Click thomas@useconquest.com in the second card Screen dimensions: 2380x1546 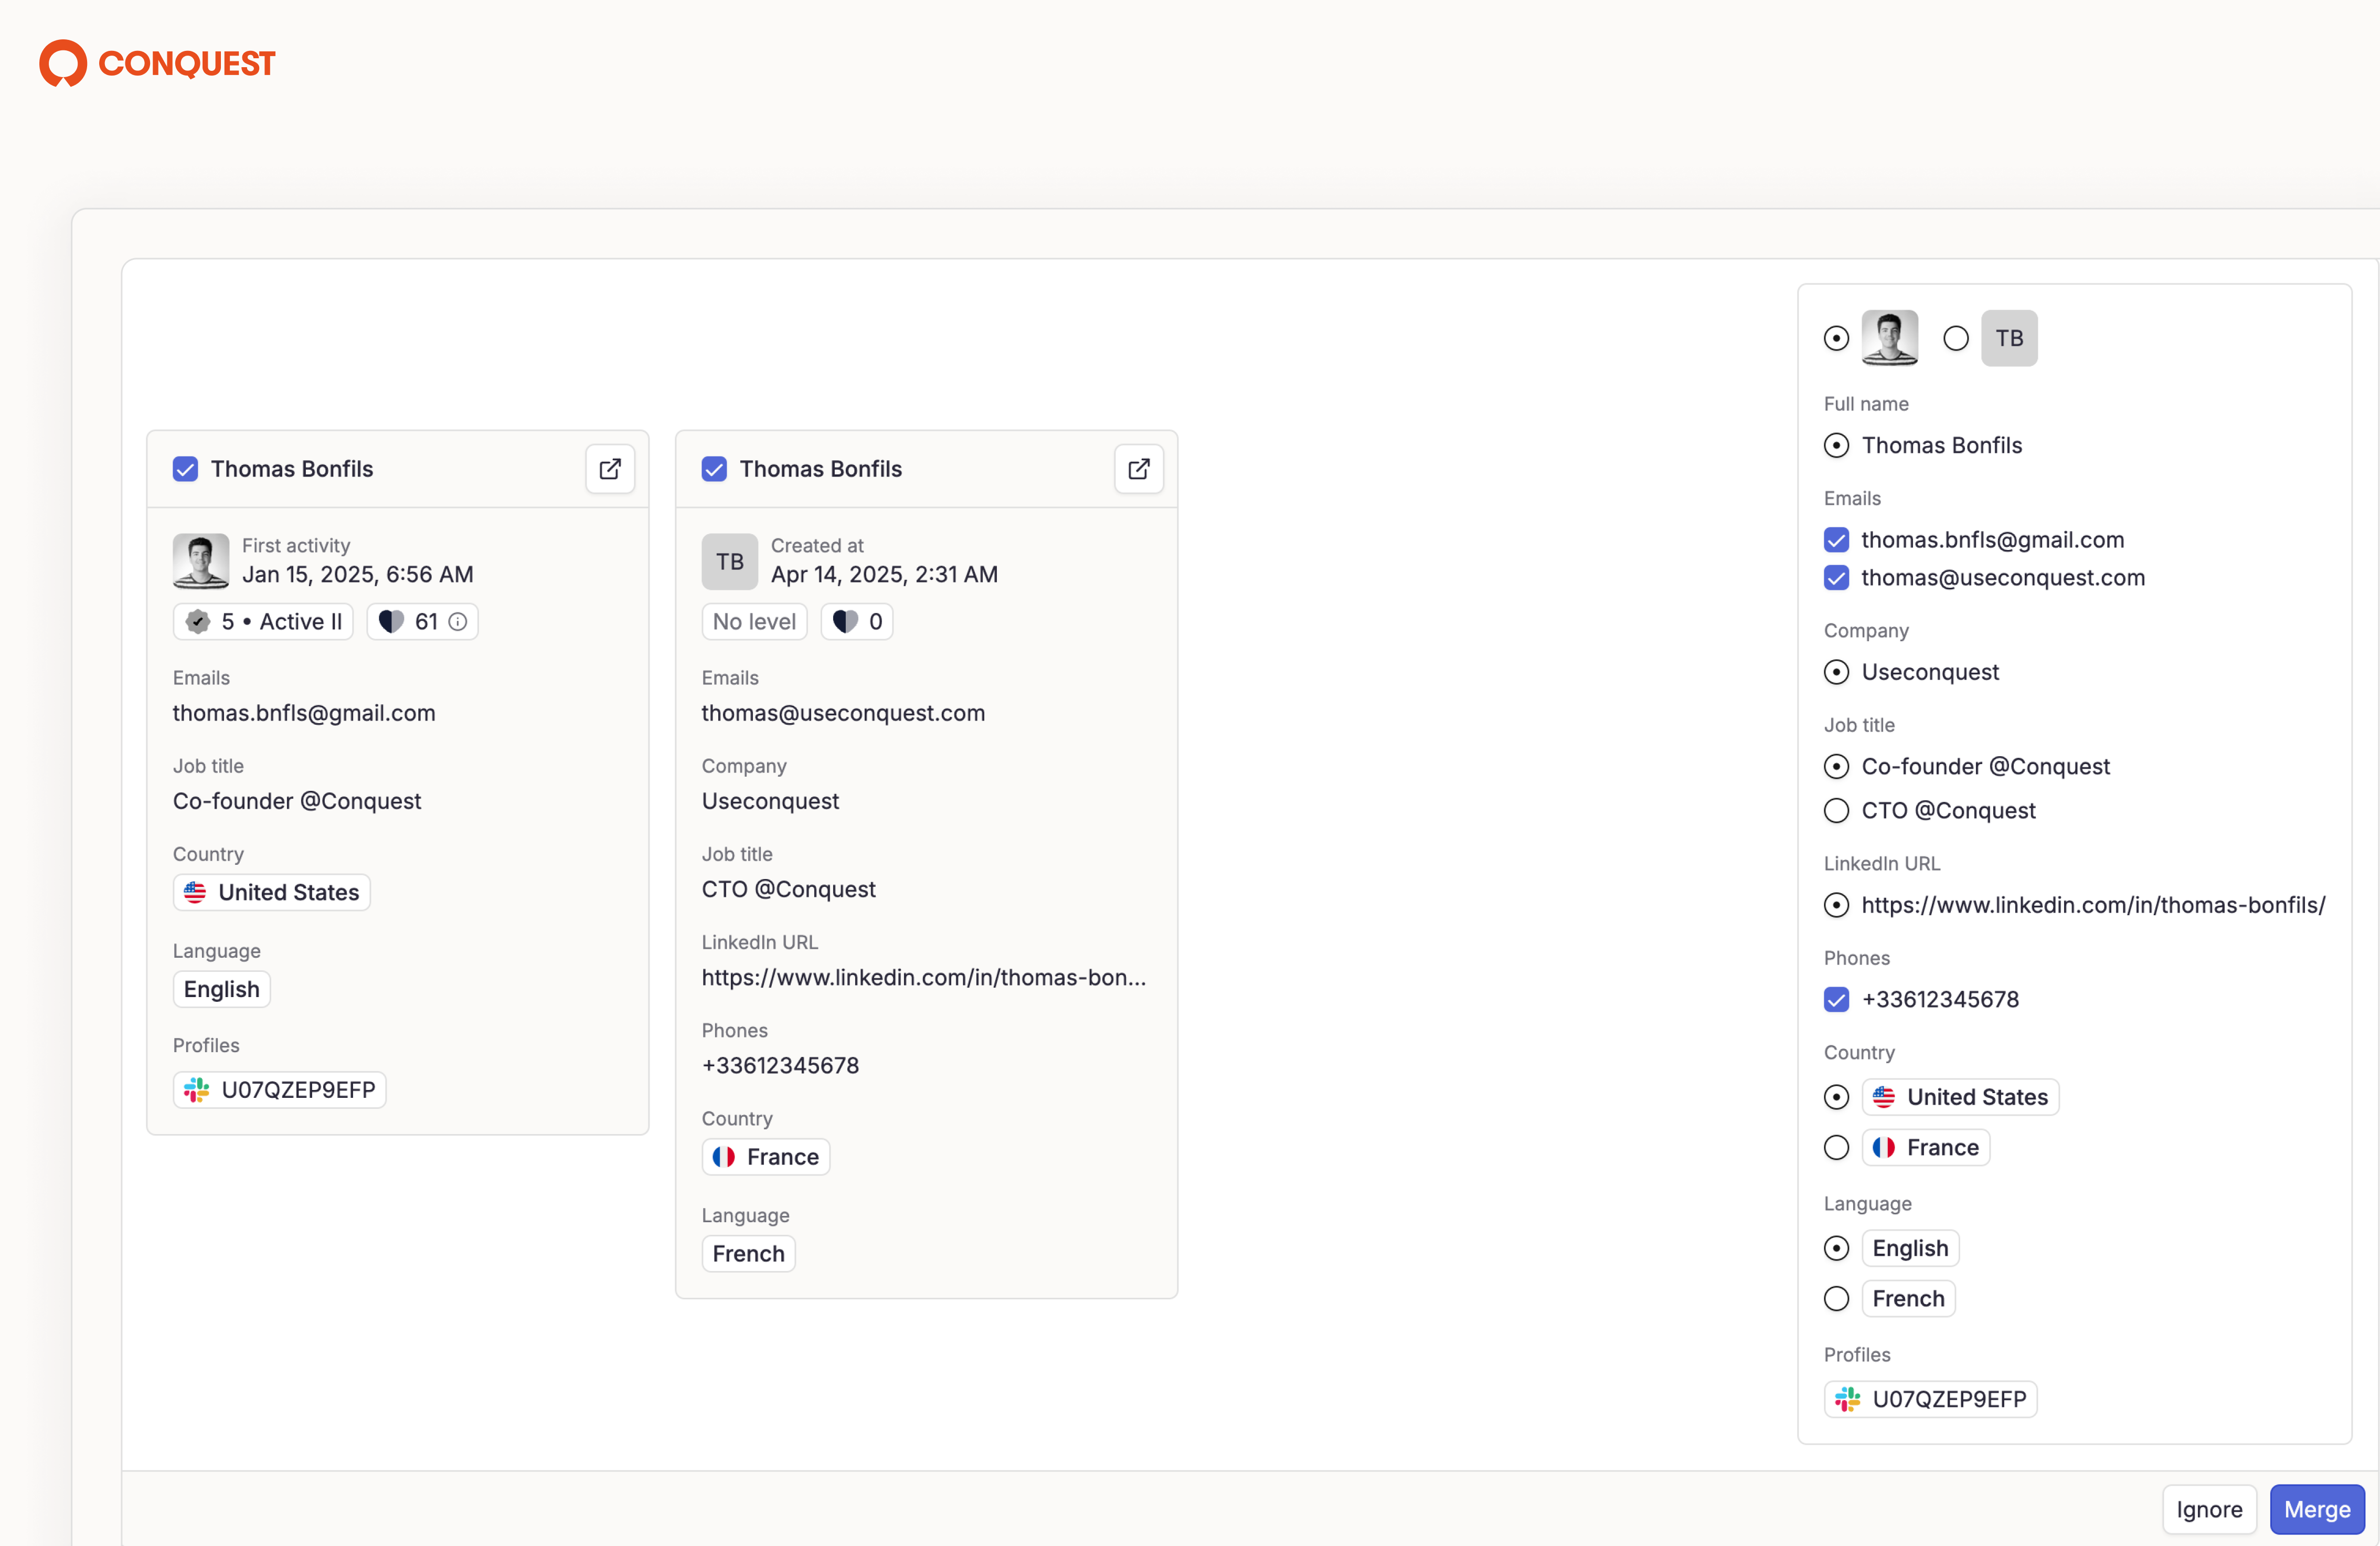pos(843,713)
